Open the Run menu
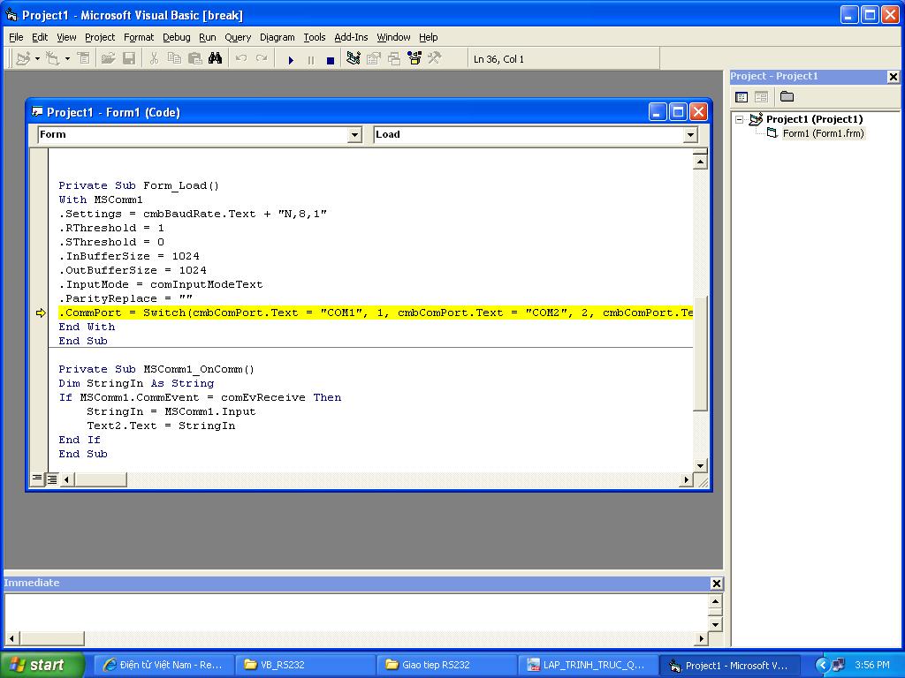 click(x=207, y=37)
